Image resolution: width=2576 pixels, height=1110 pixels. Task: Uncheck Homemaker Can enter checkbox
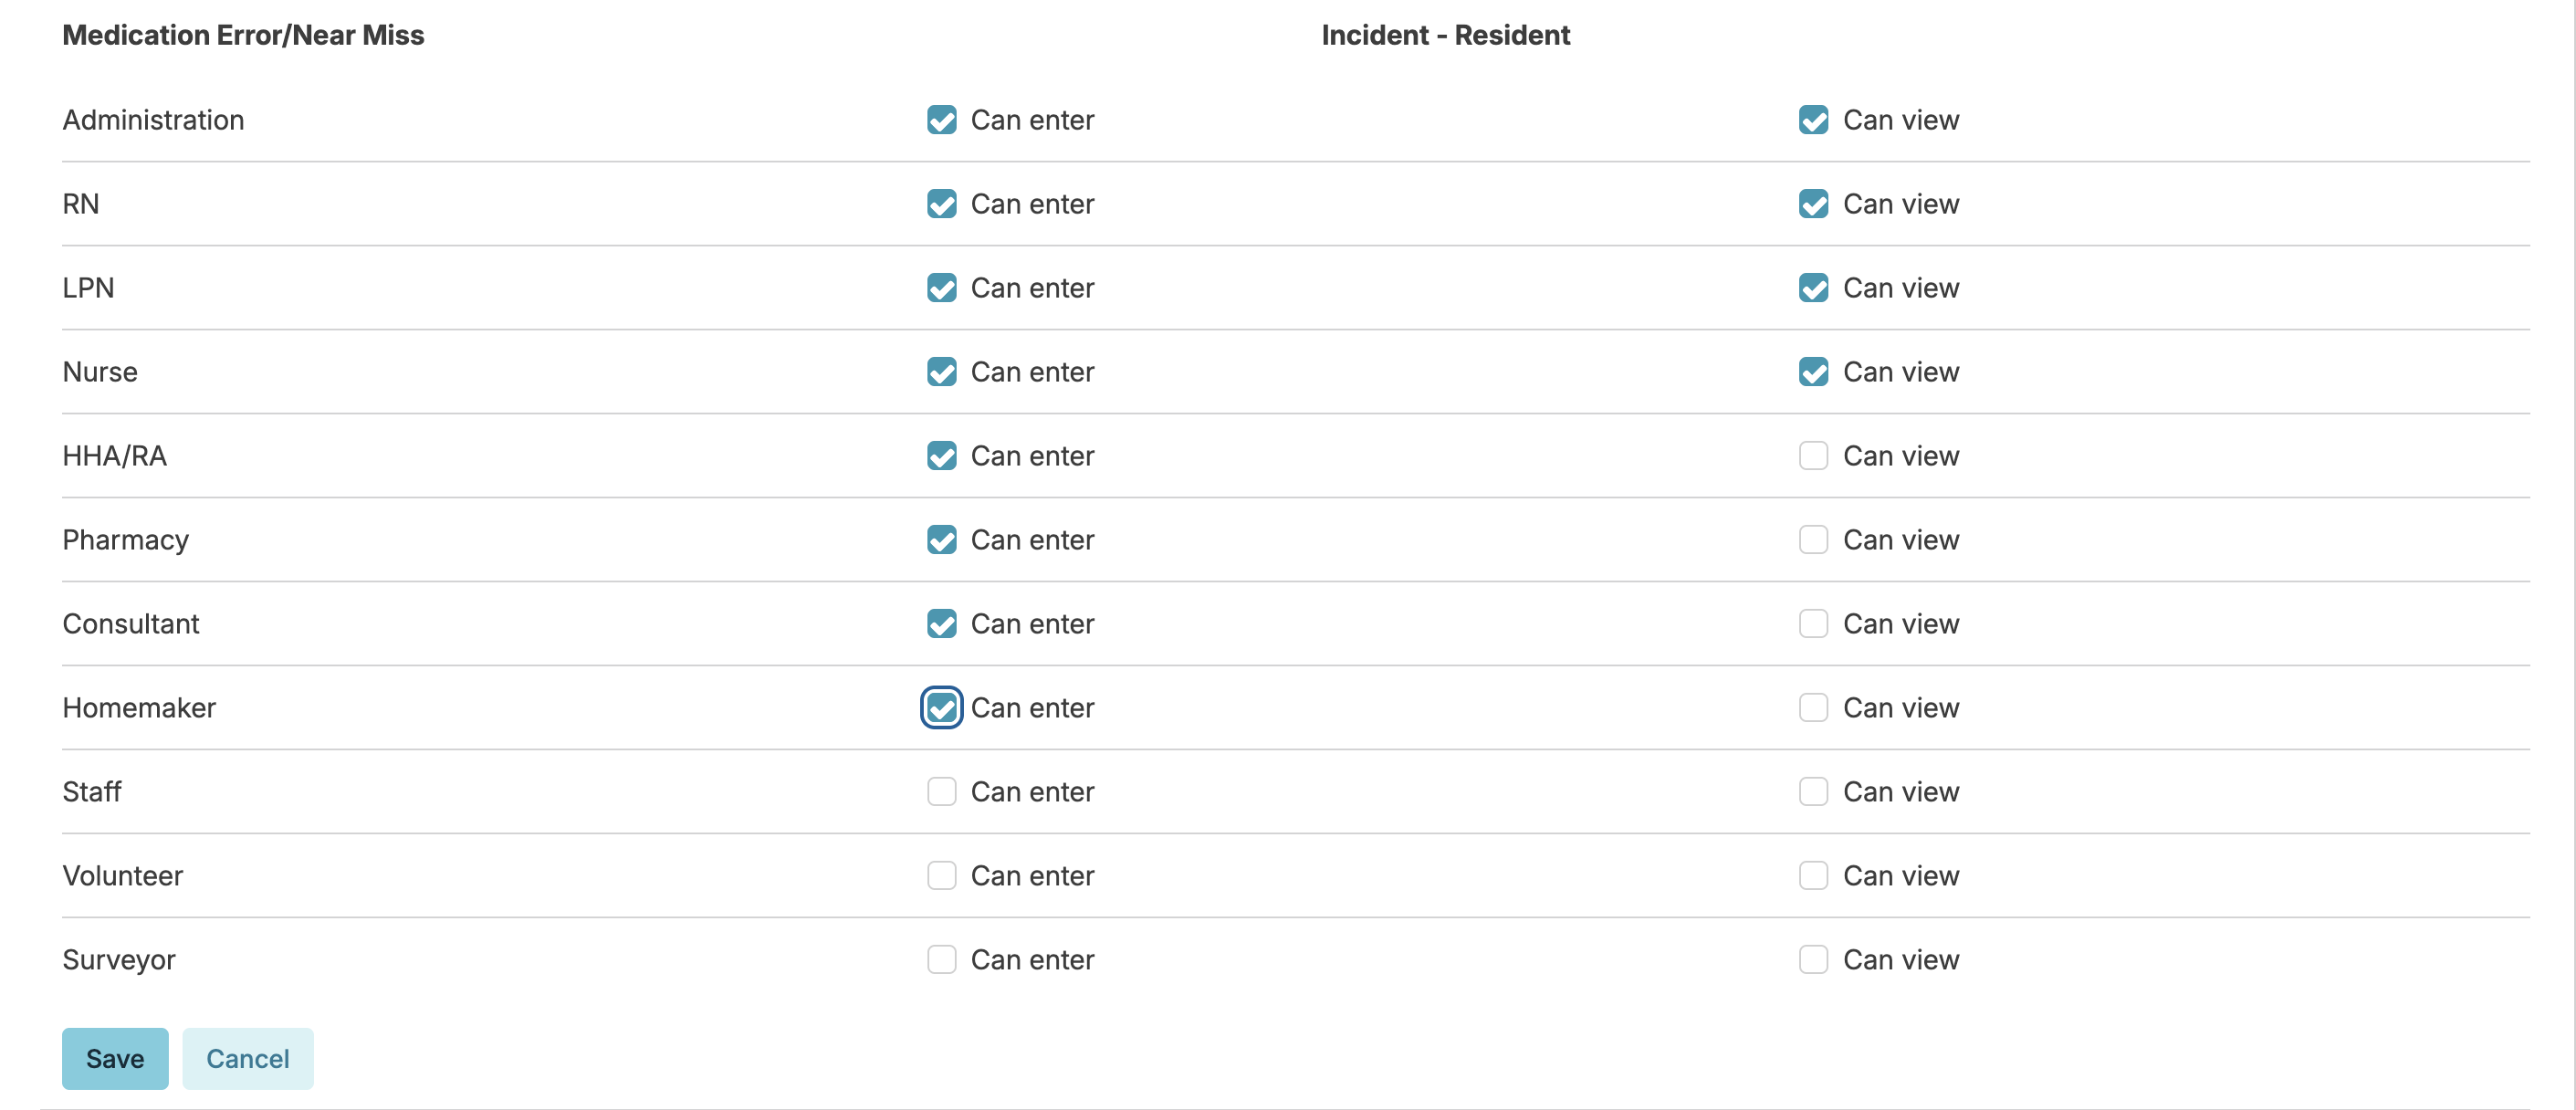(941, 708)
